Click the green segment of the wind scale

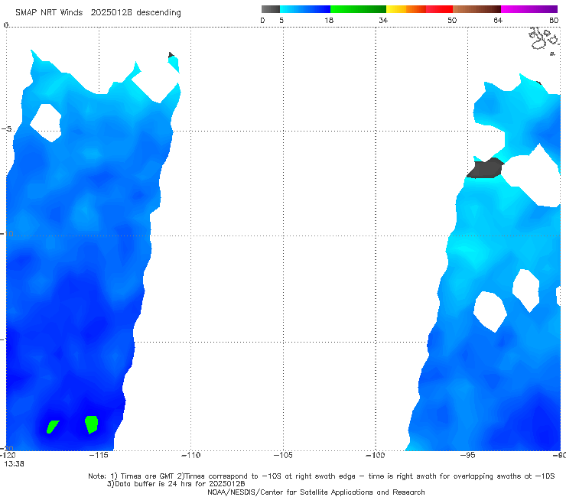tap(358, 9)
